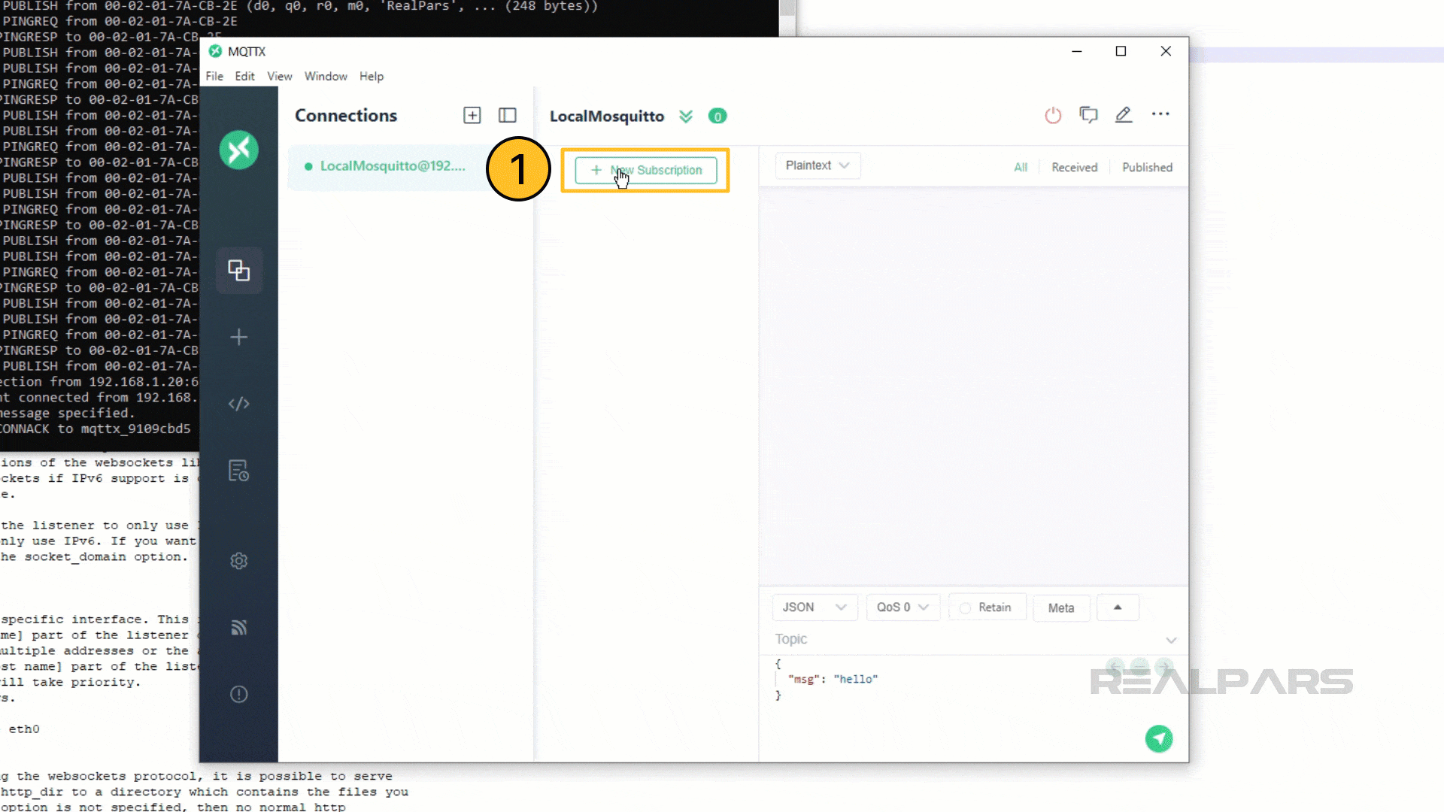The width and height of the screenshot is (1444, 812).
Task: Maximize the MQTTX window
Action: [x=1121, y=51]
